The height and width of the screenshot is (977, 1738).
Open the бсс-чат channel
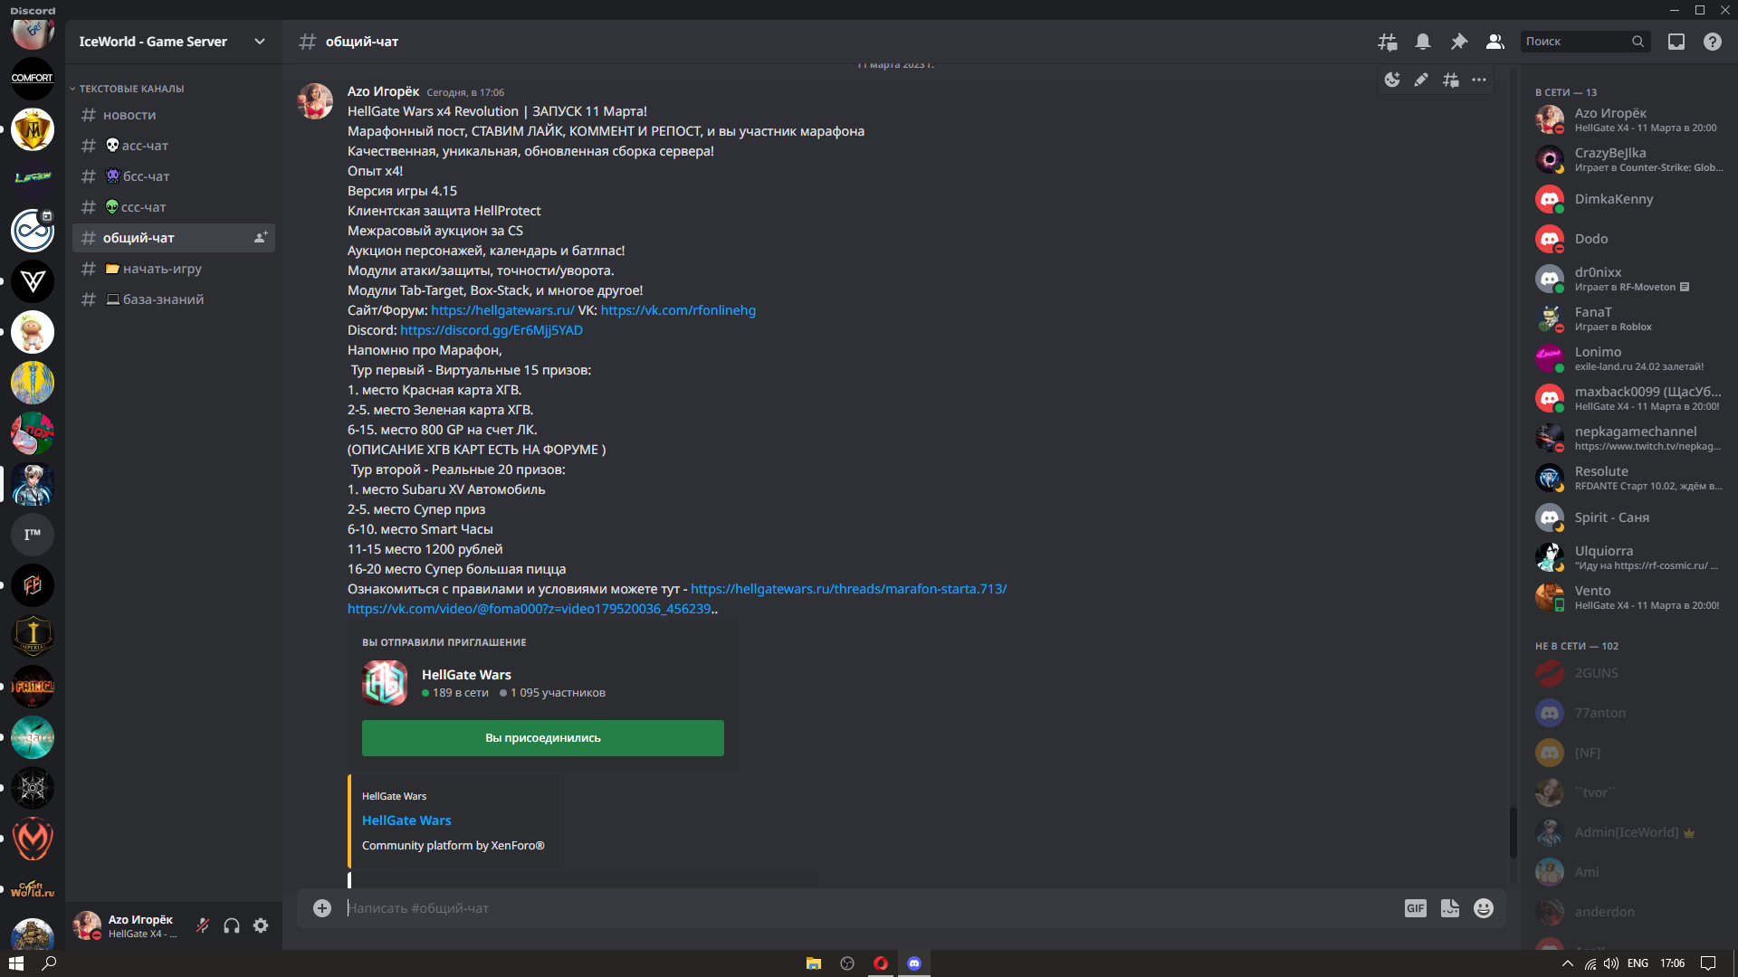[x=174, y=176]
